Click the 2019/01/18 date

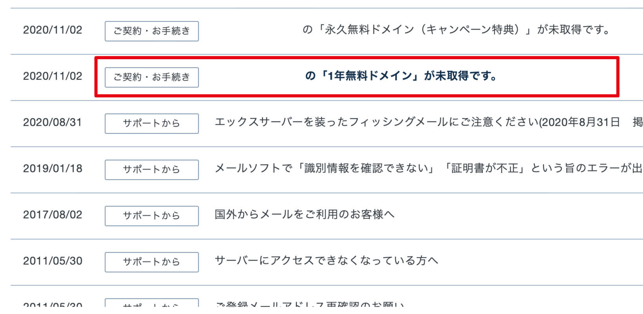click(x=53, y=169)
